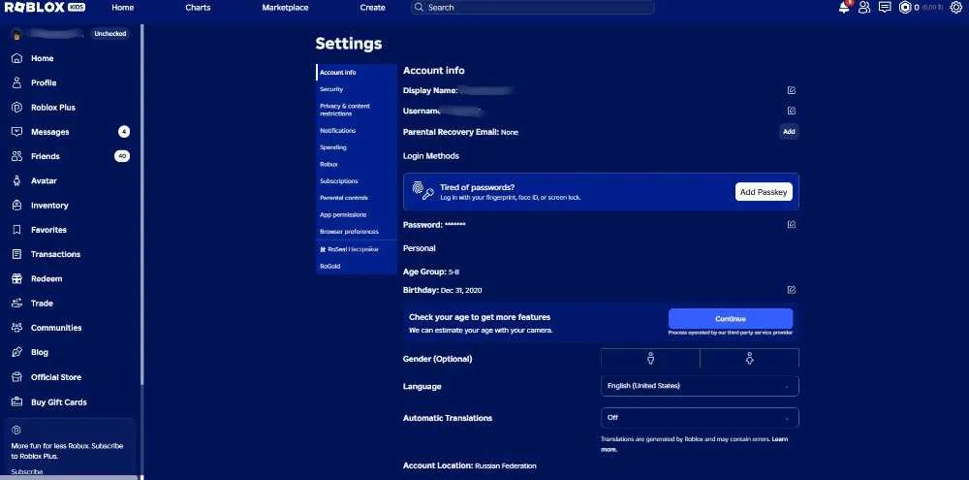Open the Notifications settings tab
The width and height of the screenshot is (969, 480).
356,131
